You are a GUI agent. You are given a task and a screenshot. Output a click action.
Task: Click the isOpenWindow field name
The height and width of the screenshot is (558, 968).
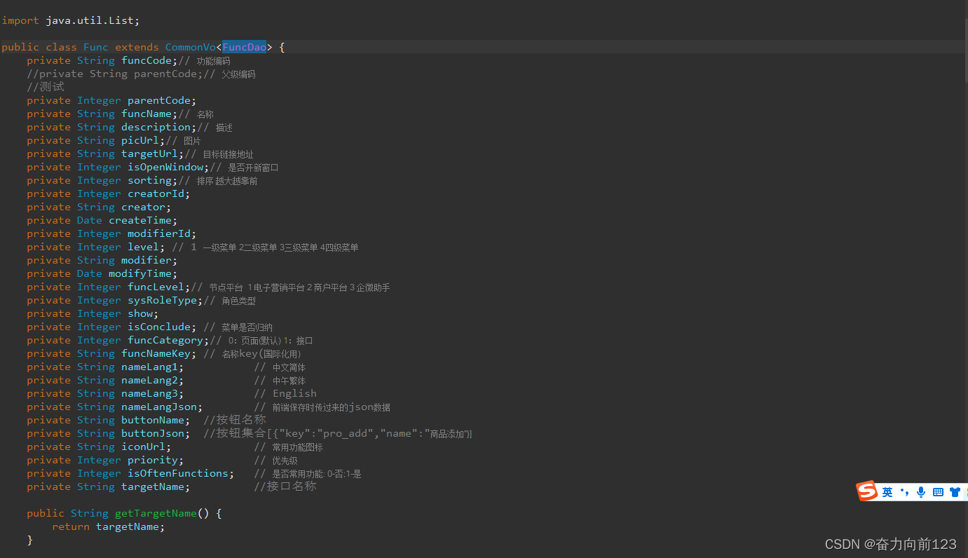click(165, 167)
